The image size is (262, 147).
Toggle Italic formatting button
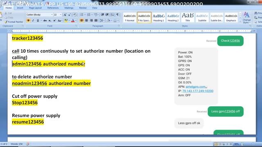33,20
